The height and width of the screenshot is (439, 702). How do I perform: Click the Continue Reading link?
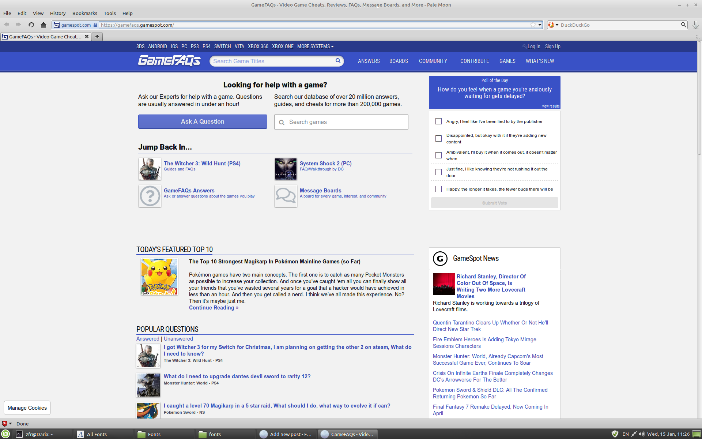point(214,308)
